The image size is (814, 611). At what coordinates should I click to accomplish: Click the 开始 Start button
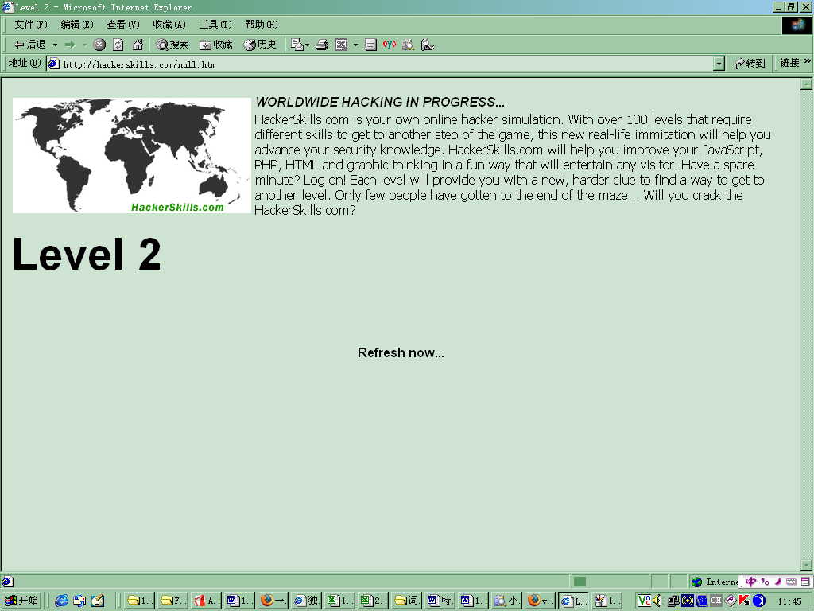coord(21,601)
